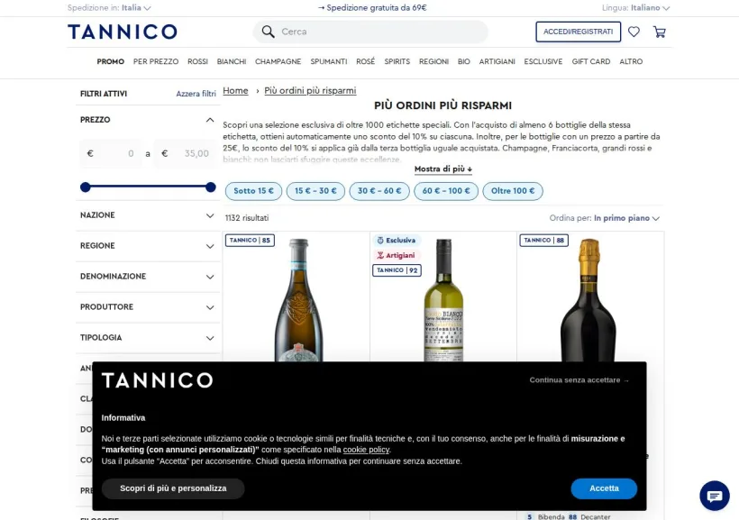
Task: Open the wishlist heart icon
Action: point(634,32)
